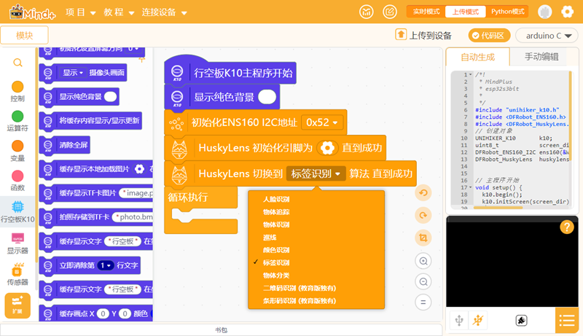Open the 书包 backpack bar
Image resolution: width=583 pixels, height=336 pixels.
[222, 329]
